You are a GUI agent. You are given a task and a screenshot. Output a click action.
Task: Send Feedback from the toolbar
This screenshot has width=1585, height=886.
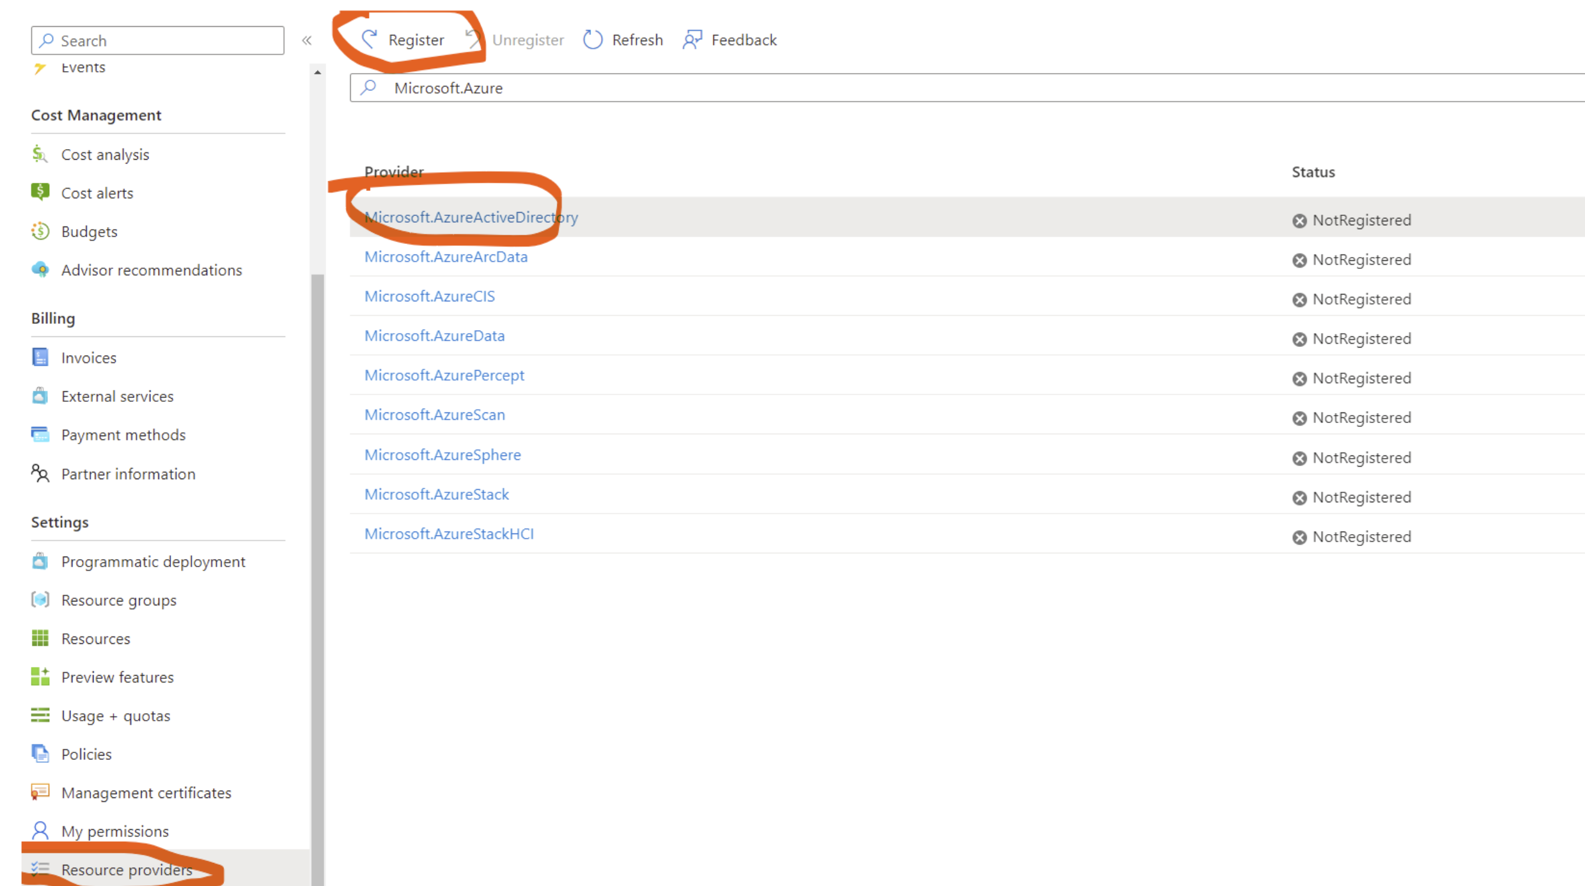[744, 39]
